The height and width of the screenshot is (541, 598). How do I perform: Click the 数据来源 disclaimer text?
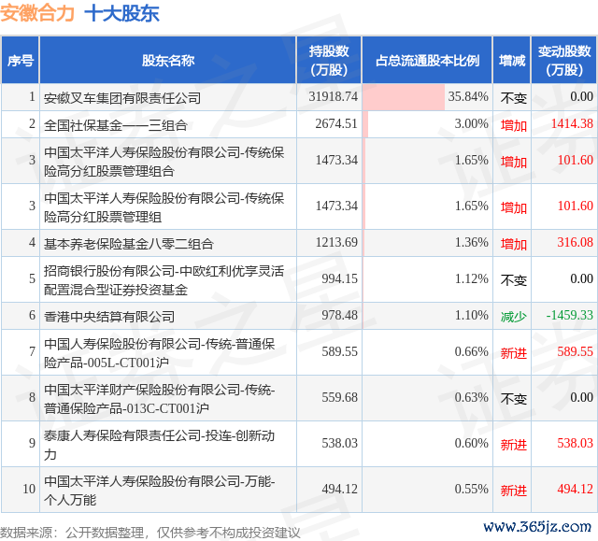point(149,533)
